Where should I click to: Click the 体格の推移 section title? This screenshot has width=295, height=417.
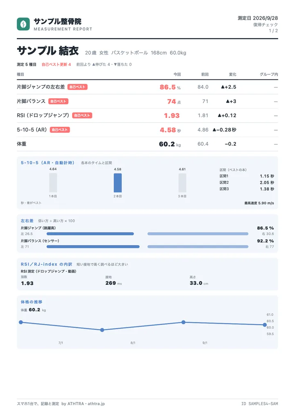pos(32,302)
